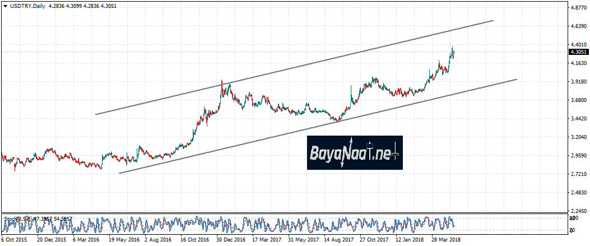Click the 6 Oct 2015 date label
Image resolution: width=590 pixels, height=246 pixels.
(13, 240)
